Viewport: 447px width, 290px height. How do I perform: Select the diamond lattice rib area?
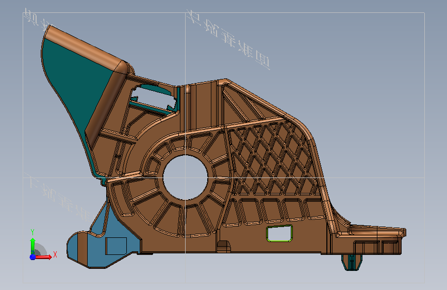click(x=274, y=158)
